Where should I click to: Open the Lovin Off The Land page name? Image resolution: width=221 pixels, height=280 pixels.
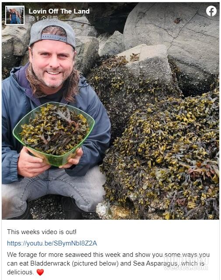point(59,11)
